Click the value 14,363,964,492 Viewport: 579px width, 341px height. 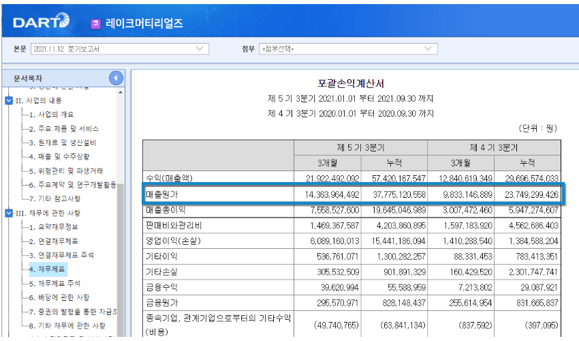pyautogui.click(x=332, y=194)
